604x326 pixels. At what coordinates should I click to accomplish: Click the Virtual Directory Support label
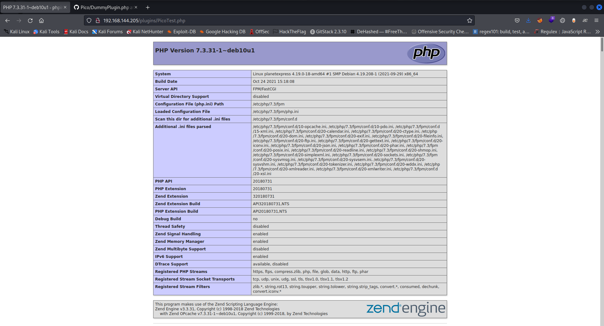point(182,97)
